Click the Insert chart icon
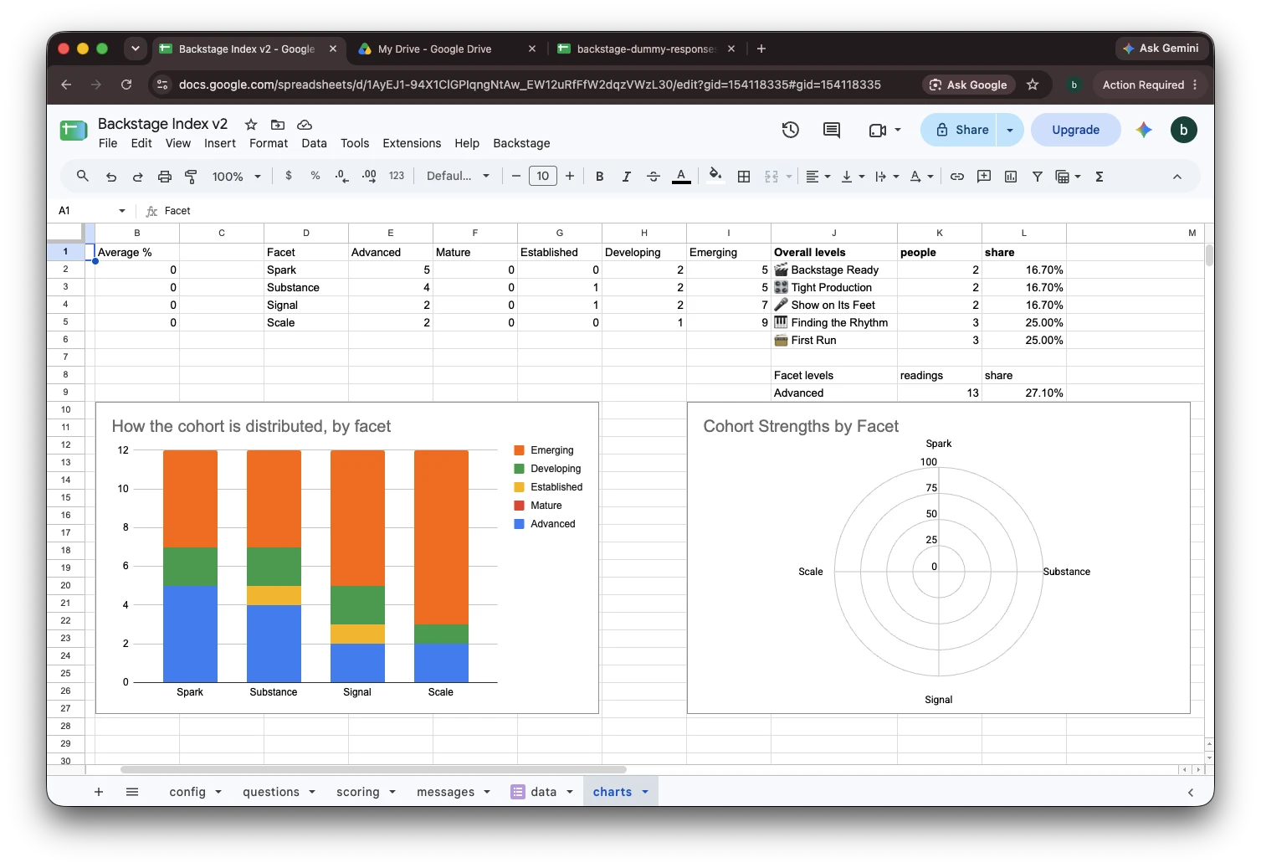Image resolution: width=1261 pixels, height=868 pixels. pyautogui.click(x=1011, y=176)
